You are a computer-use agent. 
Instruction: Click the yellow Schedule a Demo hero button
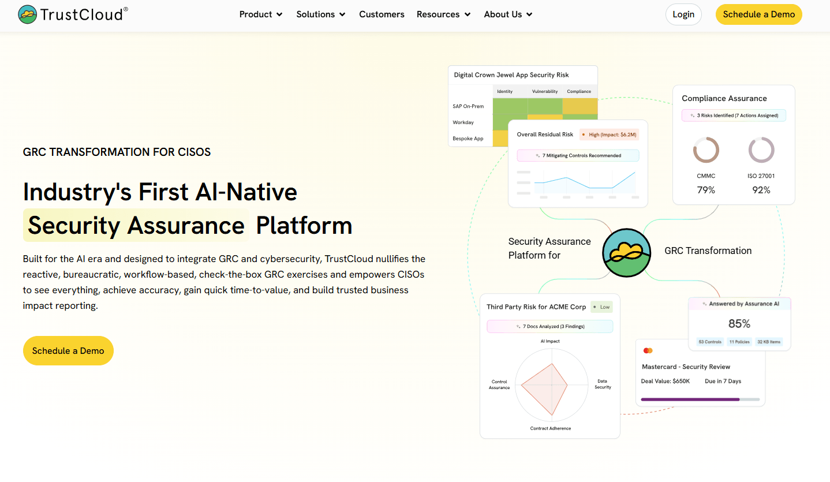tap(68, 350)
